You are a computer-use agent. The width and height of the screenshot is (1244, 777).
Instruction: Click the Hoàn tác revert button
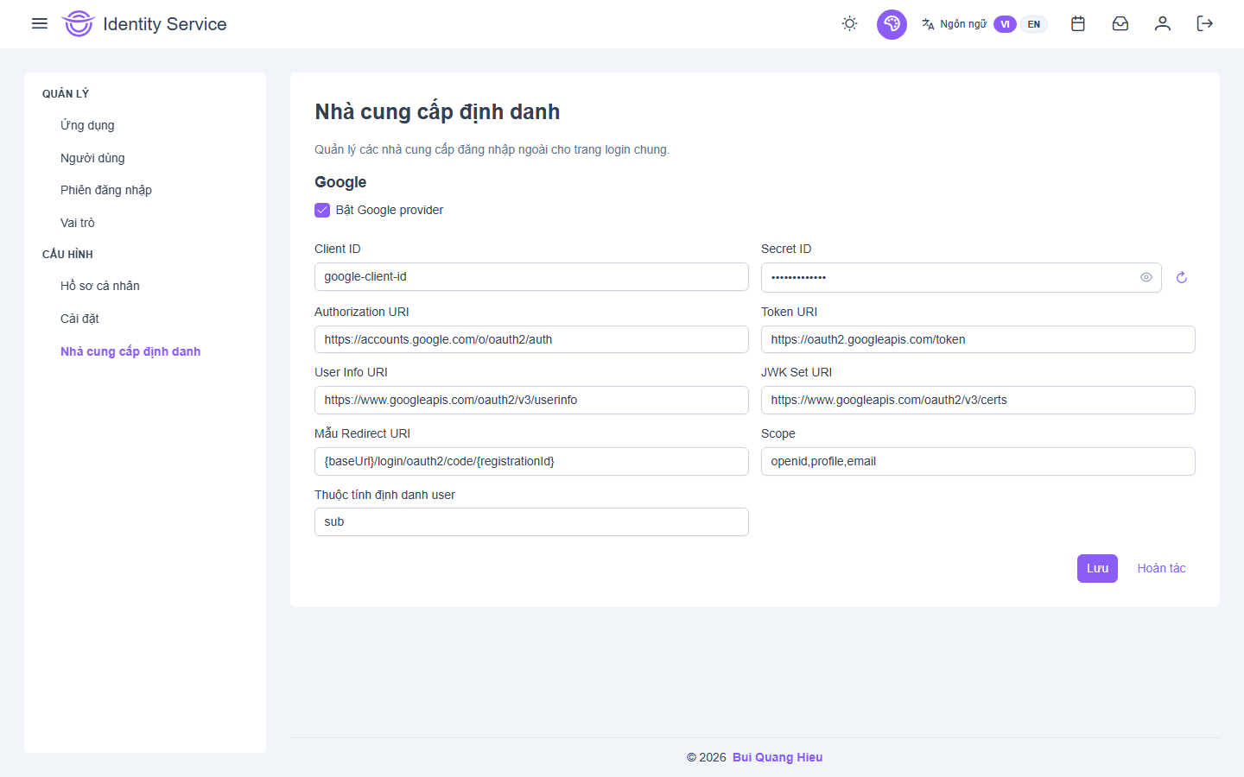[1161, 568]
